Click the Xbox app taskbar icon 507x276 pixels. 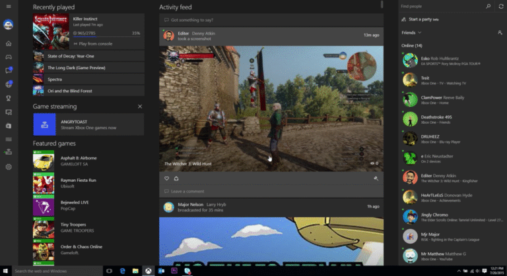point(148,271)
